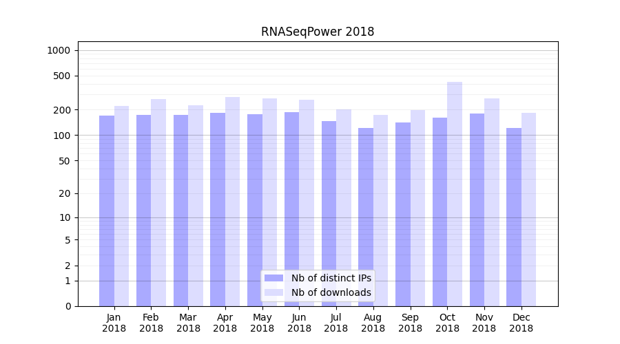The width and height of the screenshot is (620, 344).
Task: Click the 'Jan 2018' x-axis label
Action: click(114, 323)
